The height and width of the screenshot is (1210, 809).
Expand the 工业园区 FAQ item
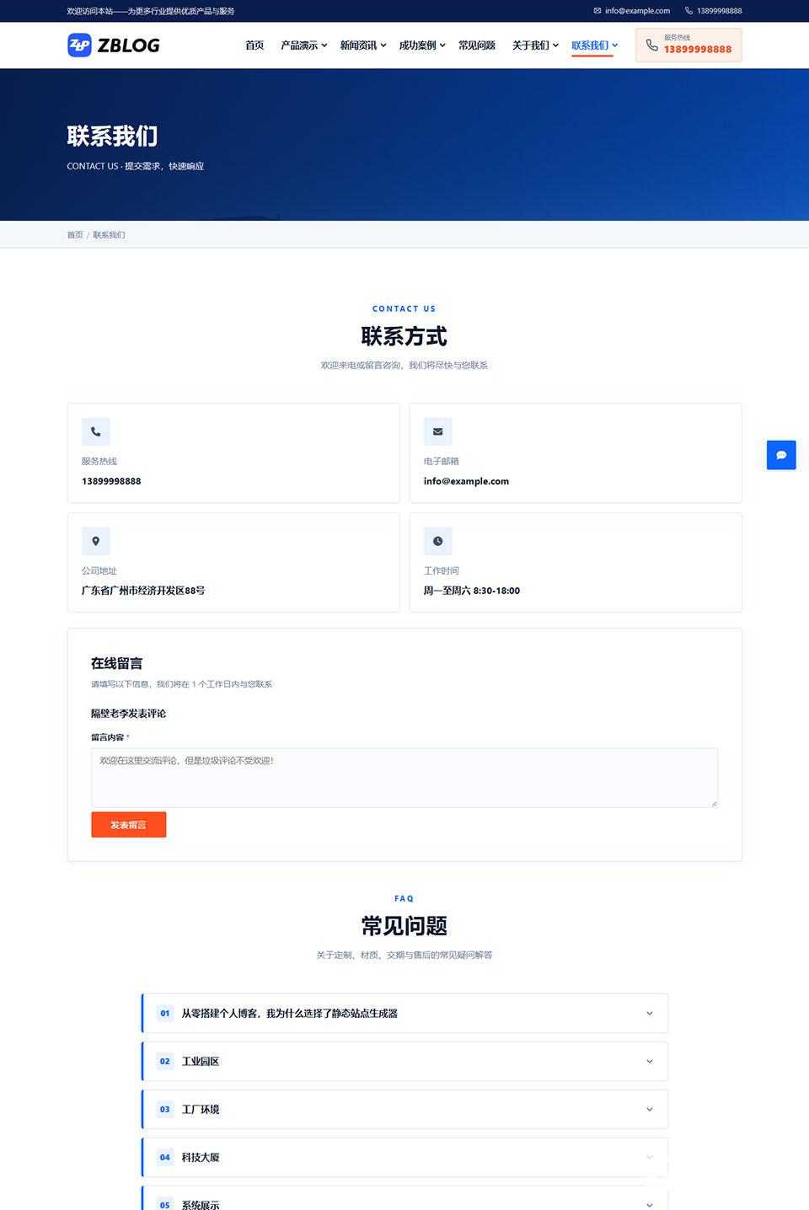(404, 1062)
